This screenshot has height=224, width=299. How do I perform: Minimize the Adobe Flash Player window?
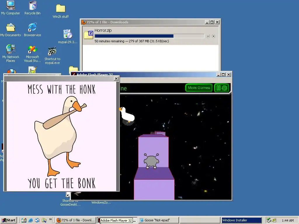(x=218, y=74)
